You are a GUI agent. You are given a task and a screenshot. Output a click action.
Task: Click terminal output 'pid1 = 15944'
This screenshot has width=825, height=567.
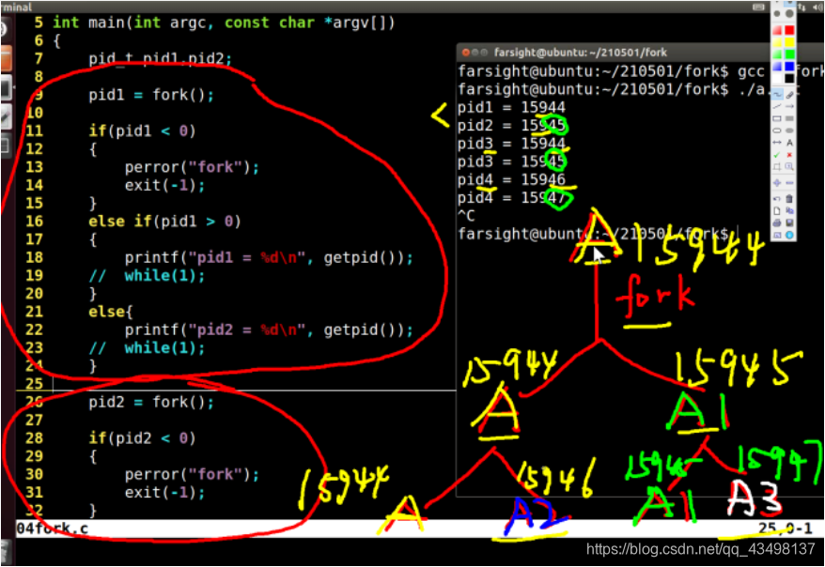511,107
